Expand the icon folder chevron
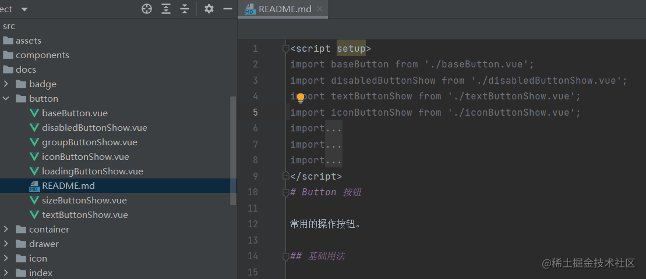This screenshot has width=646, height=279. coord(6,259)
